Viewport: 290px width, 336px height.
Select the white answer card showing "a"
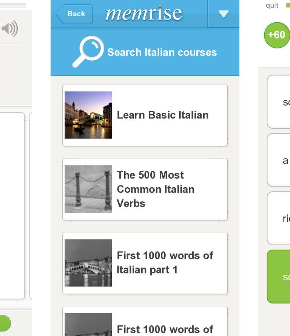(279, 160)
